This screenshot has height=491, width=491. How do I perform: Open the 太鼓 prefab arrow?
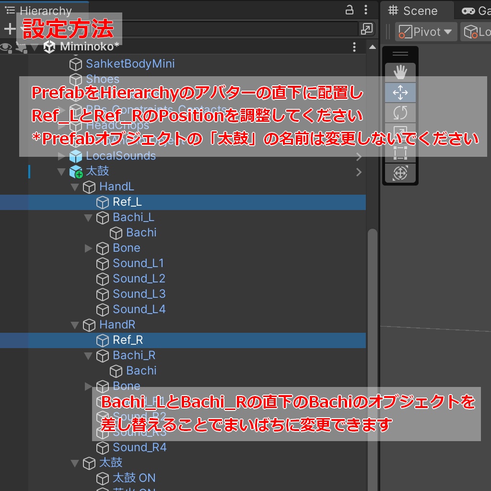pos(359,172)
